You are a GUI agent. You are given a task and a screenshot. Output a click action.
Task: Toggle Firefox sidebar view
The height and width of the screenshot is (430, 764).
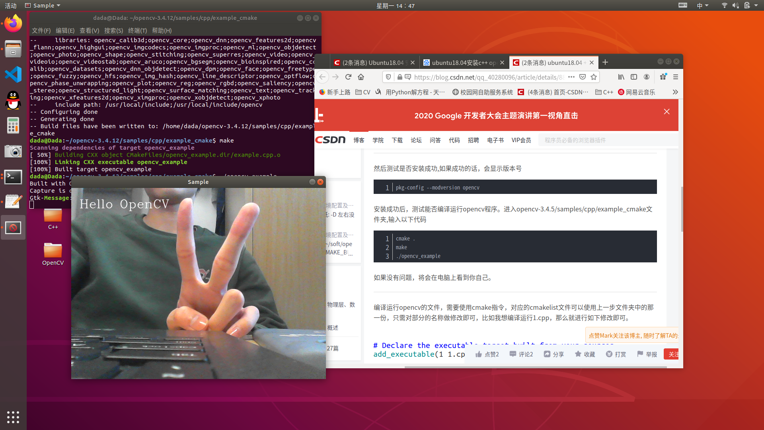click(634, 77)
